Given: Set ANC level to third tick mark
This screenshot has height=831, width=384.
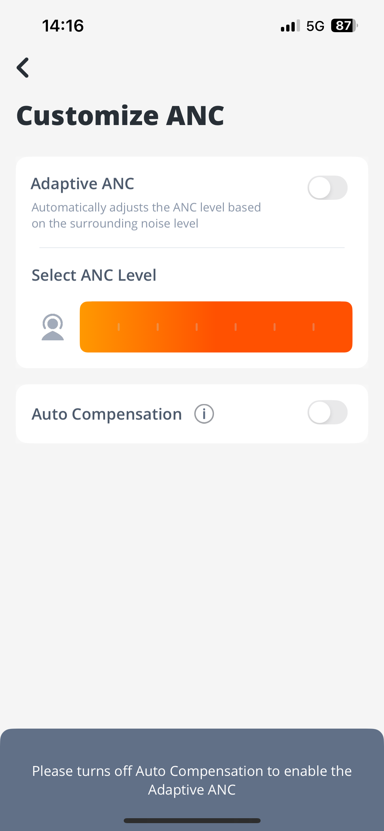Looking at the screenshot, I should [197, 327].
